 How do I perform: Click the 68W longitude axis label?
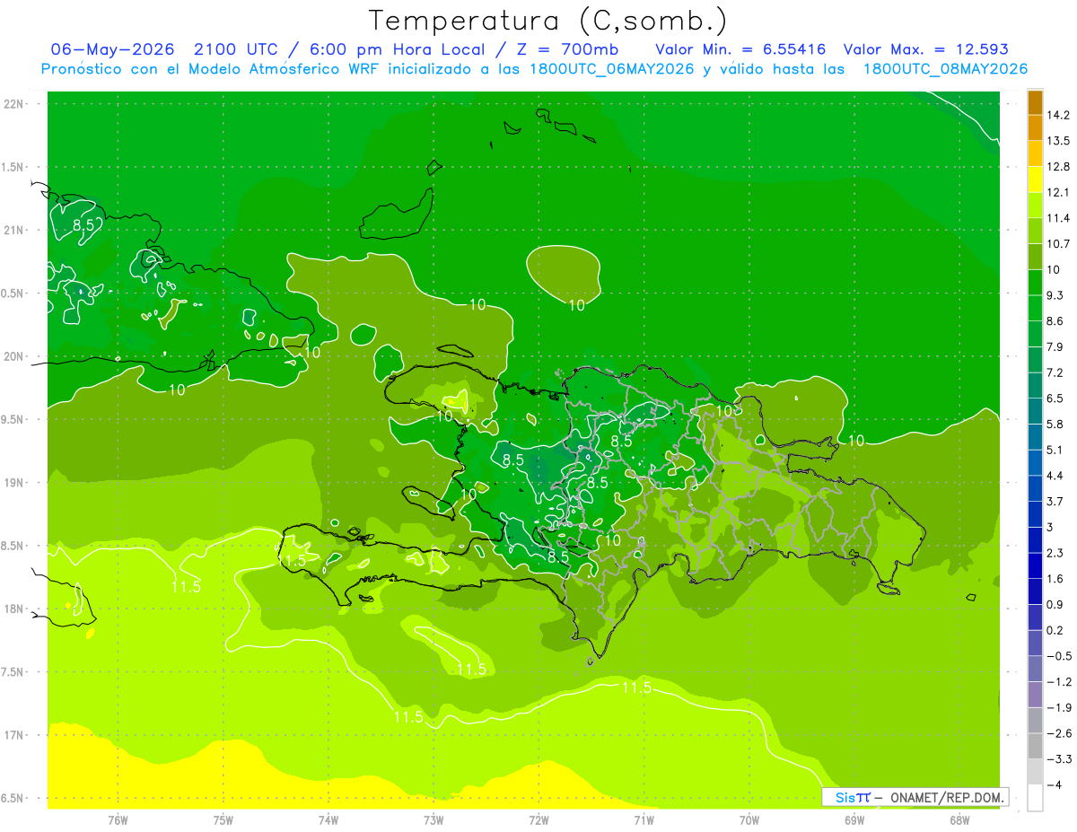pyautogui.click(x=959, y=819)
